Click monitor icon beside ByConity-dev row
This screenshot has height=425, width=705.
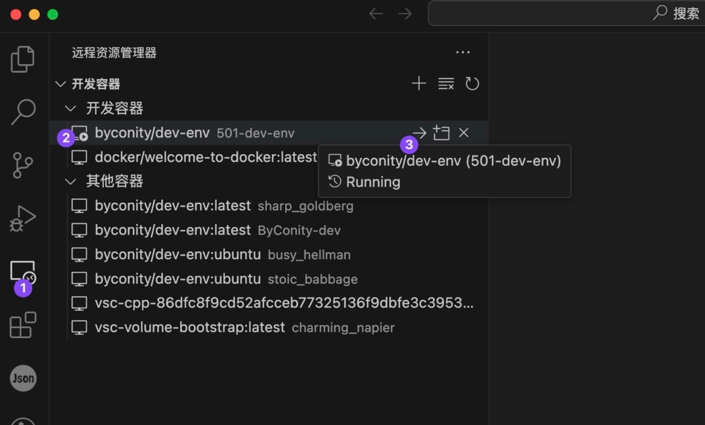point(79,230)
